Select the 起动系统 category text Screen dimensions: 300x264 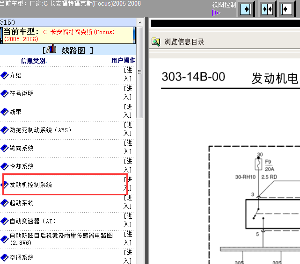point(22,203)
